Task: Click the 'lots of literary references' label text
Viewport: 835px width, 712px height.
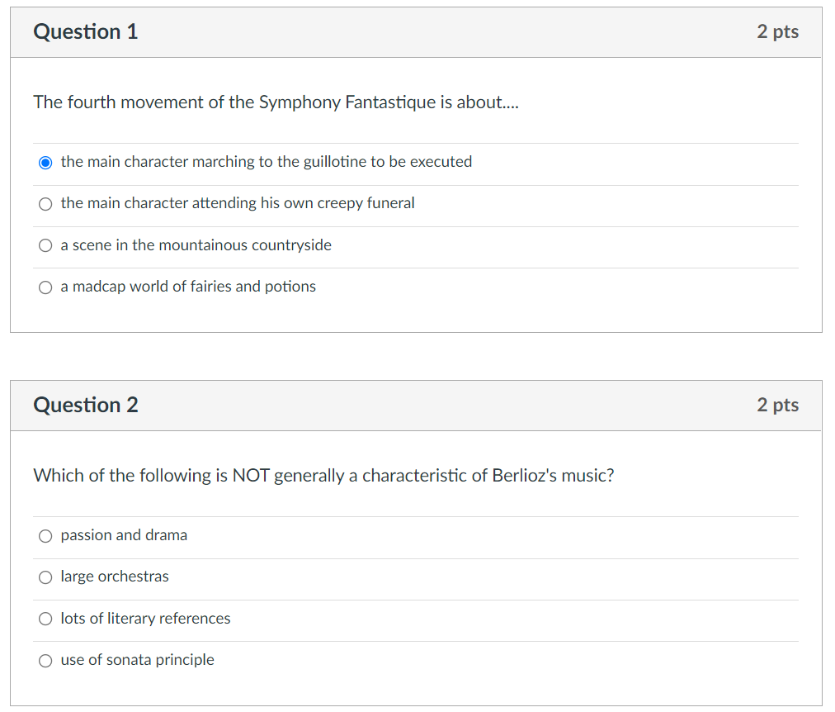Action: [x=145, y=619]
